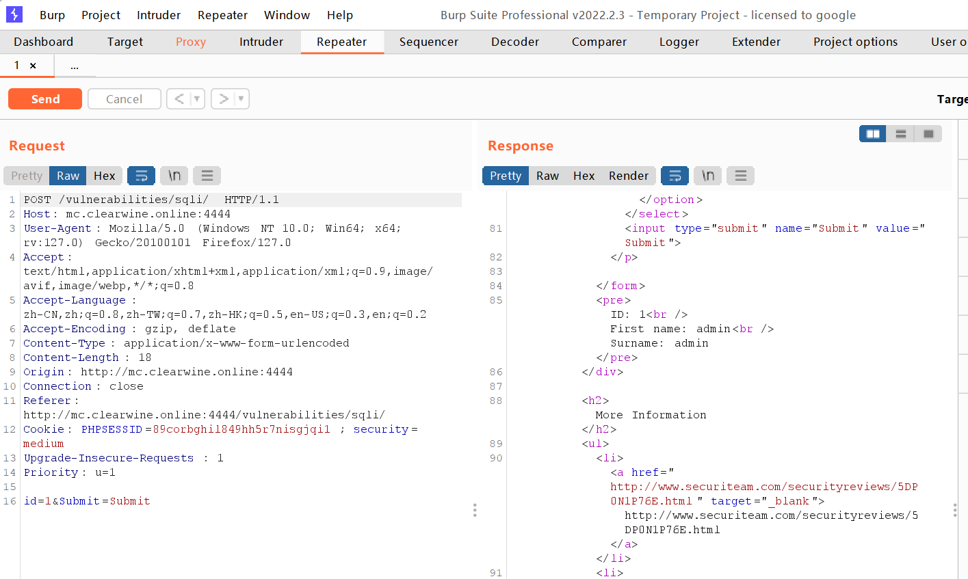Click 'Surname: admin' in response
Image resolution: width=968 pixels, height=579 pixels.
coord(659,343)
